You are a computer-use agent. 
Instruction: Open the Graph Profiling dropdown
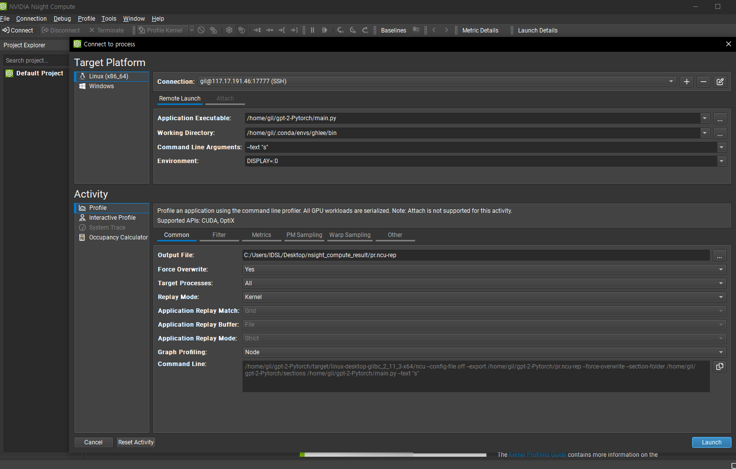point(485,352)
